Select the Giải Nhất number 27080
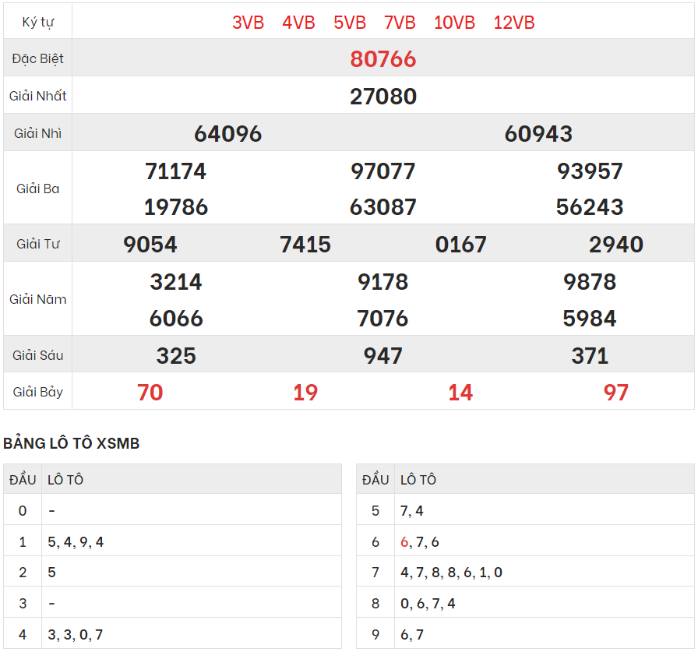 click(x=383, y=97)
